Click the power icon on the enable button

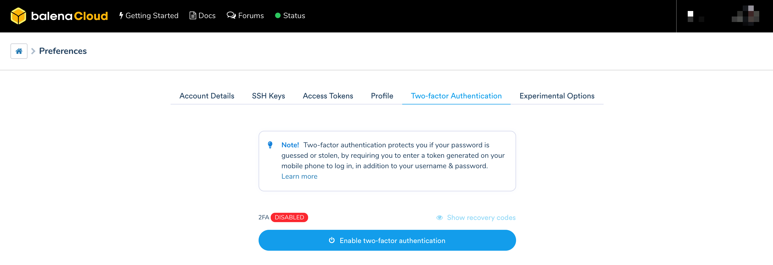pos(331,240)
